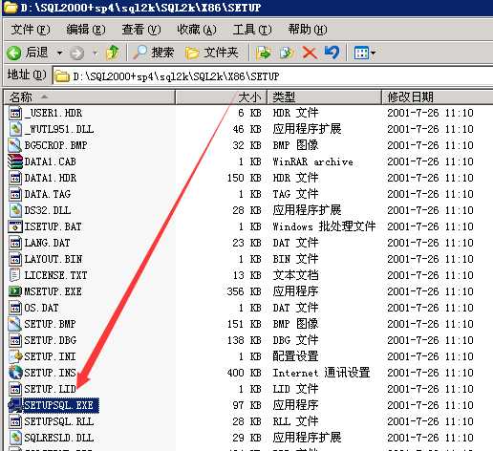Select the DATA1.CAB WinRAR archive icon
Screen dimensions: 493x451
click(x=15, y=161)
